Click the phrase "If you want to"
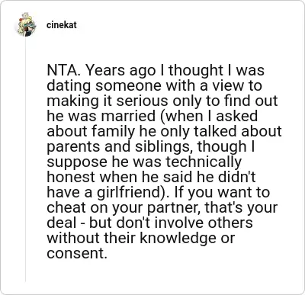This screenshot has width=305, height=295. point(222,192)
